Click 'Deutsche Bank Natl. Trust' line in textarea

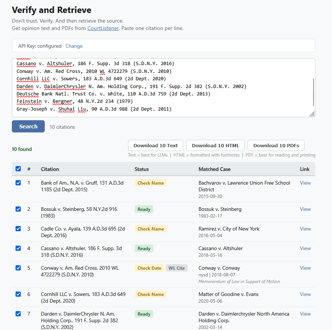coord(114,94)
